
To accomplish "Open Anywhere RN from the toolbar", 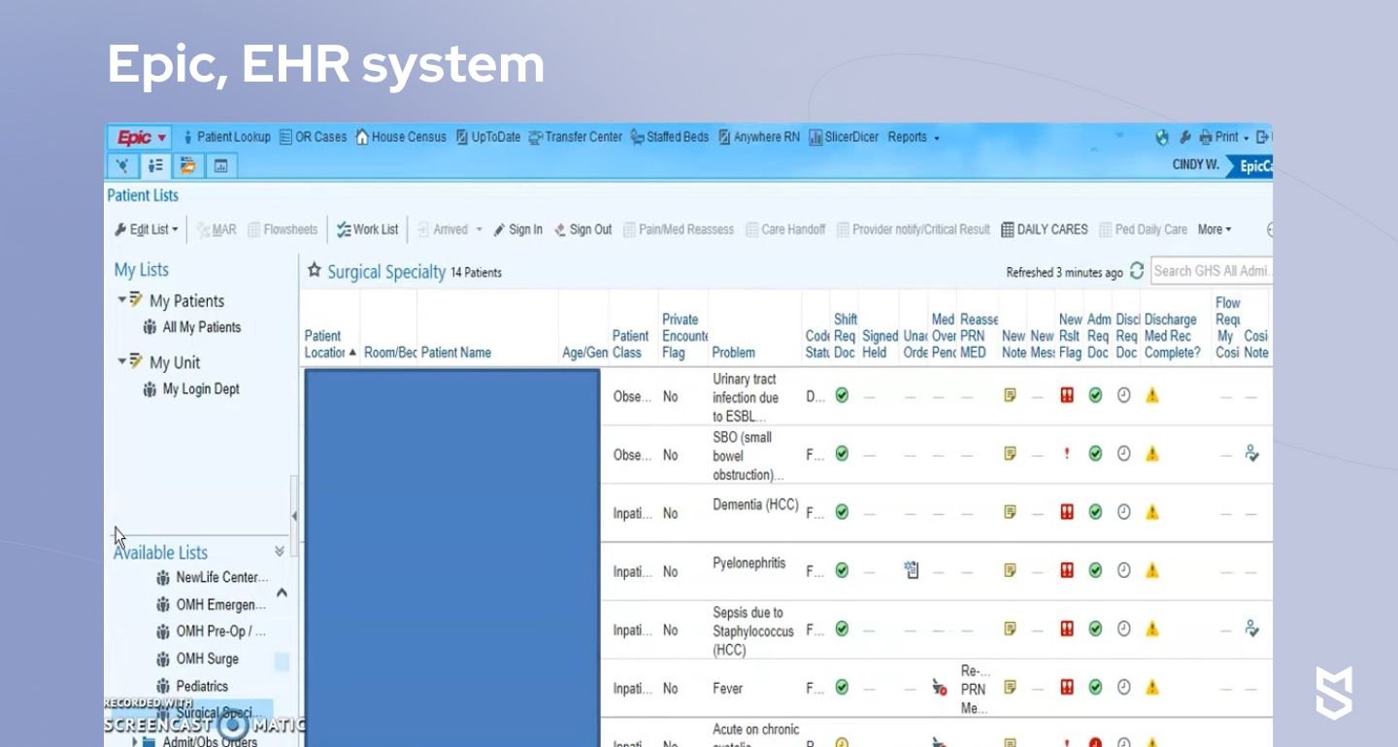I will tap(758, 137).
